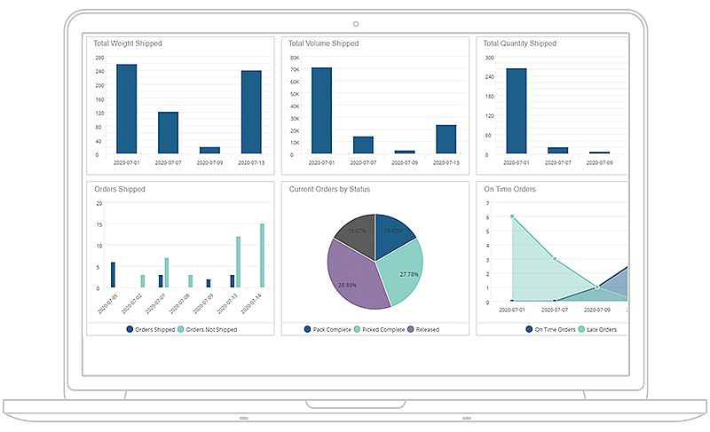Select the 2020-07-07 Total Volume Shipped bar
This screenshot has width=710, height=432.
(363, 145)
